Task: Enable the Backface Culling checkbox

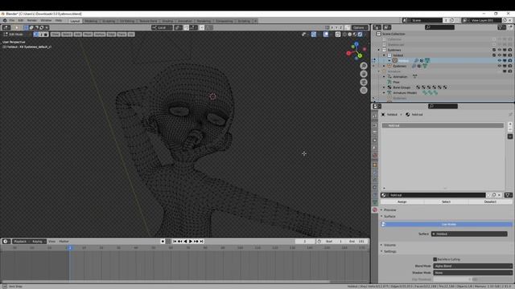Action: click(x=435, y=259)
